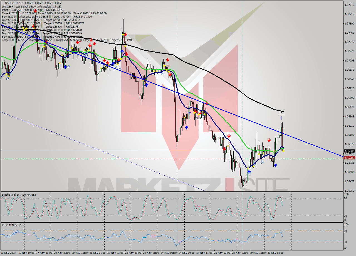The image size is (356, 256).
Task: Click the 1.37345 price axis label
Action: tap(350, 42)
